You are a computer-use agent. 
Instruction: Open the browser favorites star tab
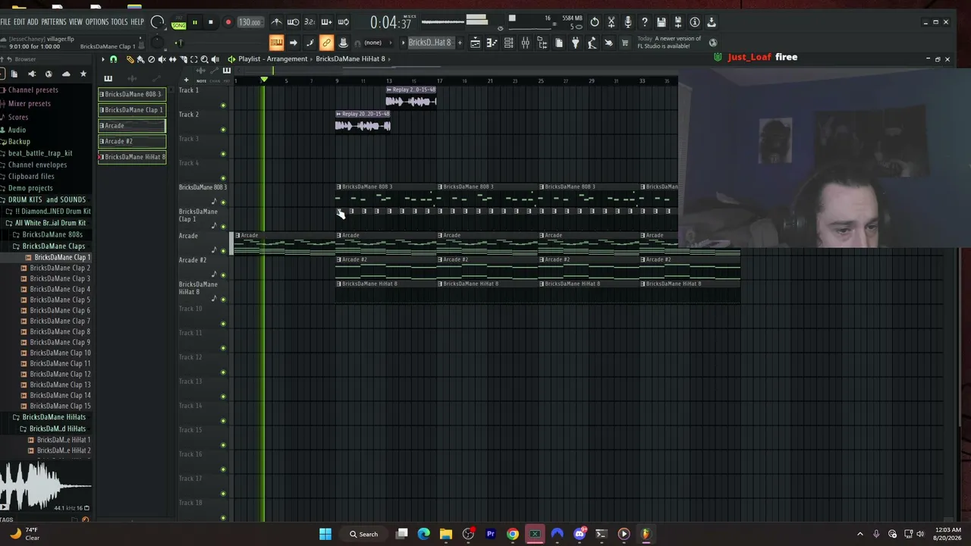click(x=83, y=74)
